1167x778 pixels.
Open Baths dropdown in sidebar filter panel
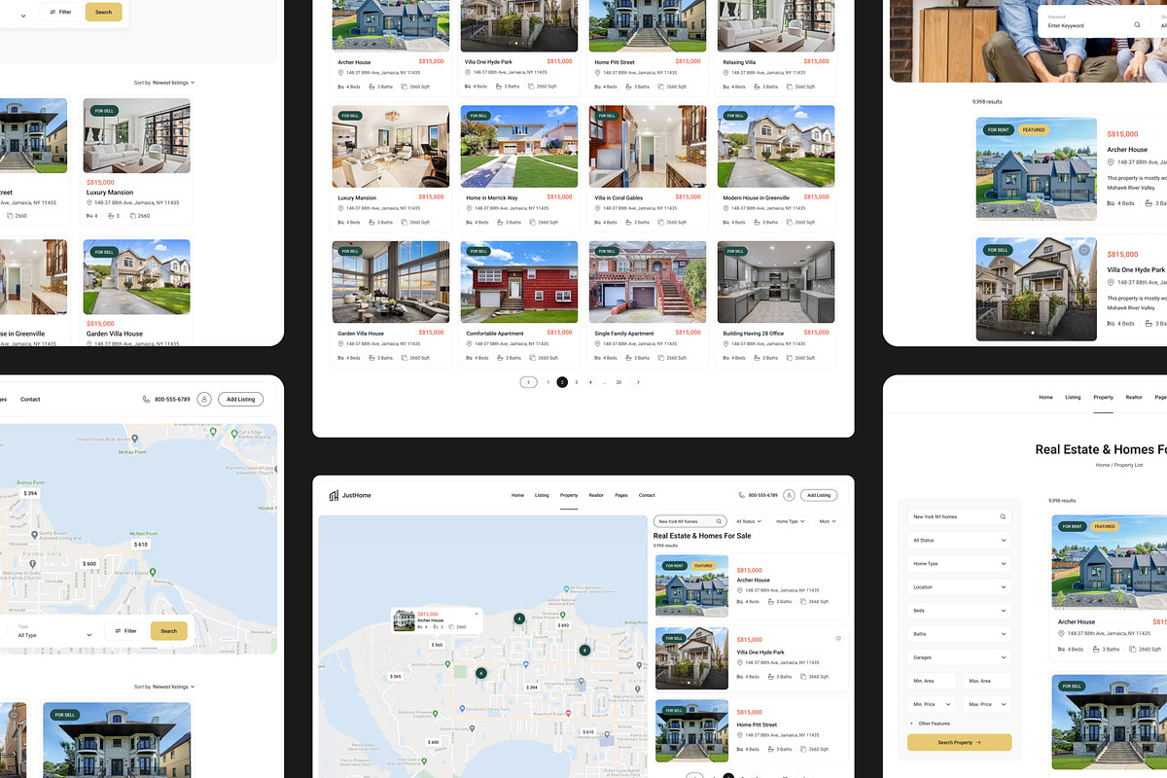[x=960, y=634]
